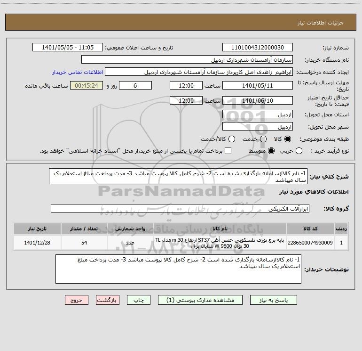Click the price validity date 1401/06/10
Screen dimensions: 362x351
click(258, 101)
